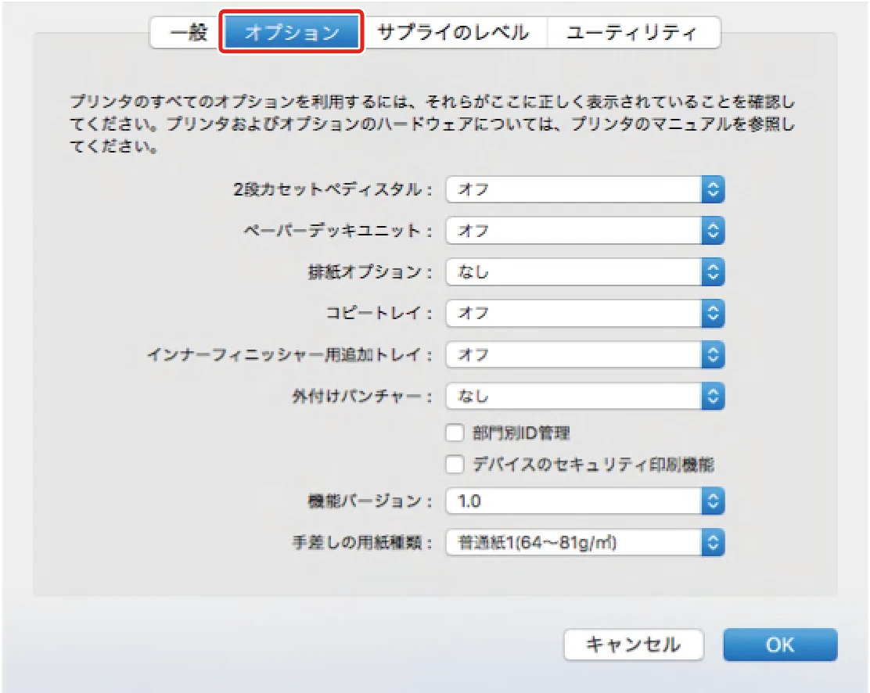
Task: Check the デバイスのセキュリティ印刷機能 checkbox
Action: [455, 465]
